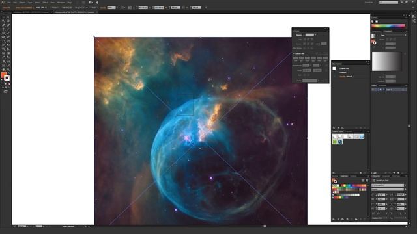Select the Rectangle tool
The height and width of the screenshot is (234, 417).
(x=3, y=33)
